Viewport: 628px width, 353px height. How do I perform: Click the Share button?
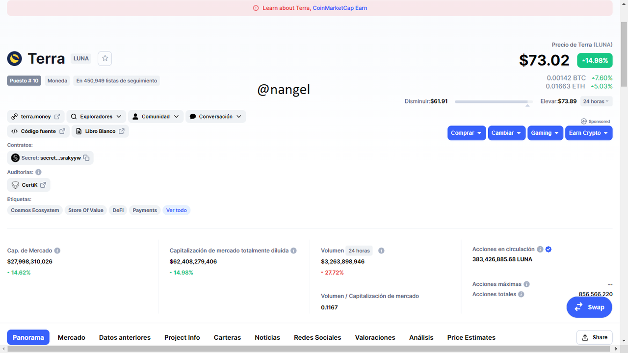tap(594, 337)
